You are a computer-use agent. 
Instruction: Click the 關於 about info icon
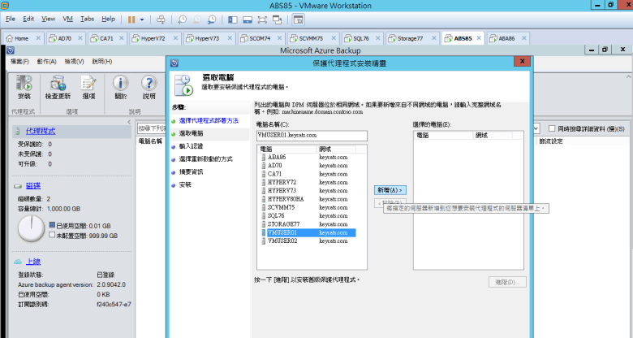click(121, 84)
